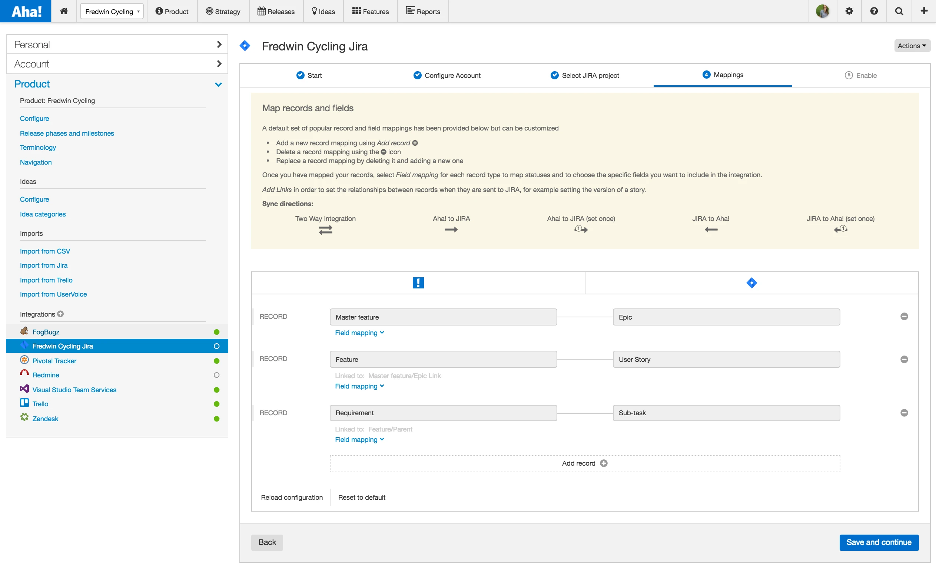Click the help question mark icon
Image resolution: width=936 pixels, height=565 pixels.
874,11
